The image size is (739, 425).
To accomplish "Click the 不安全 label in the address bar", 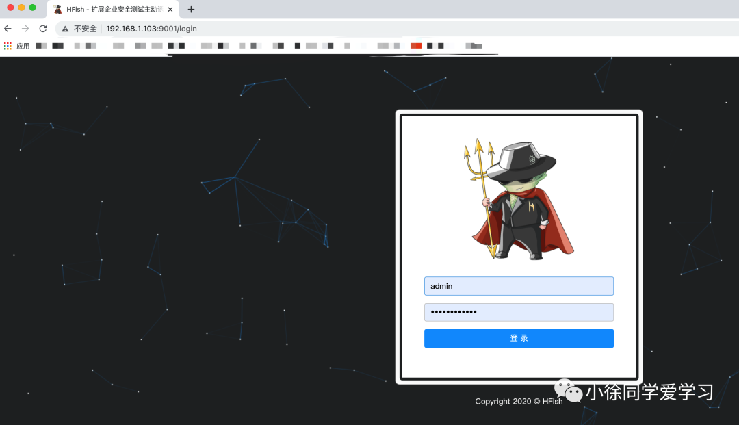I will point(86,29).
